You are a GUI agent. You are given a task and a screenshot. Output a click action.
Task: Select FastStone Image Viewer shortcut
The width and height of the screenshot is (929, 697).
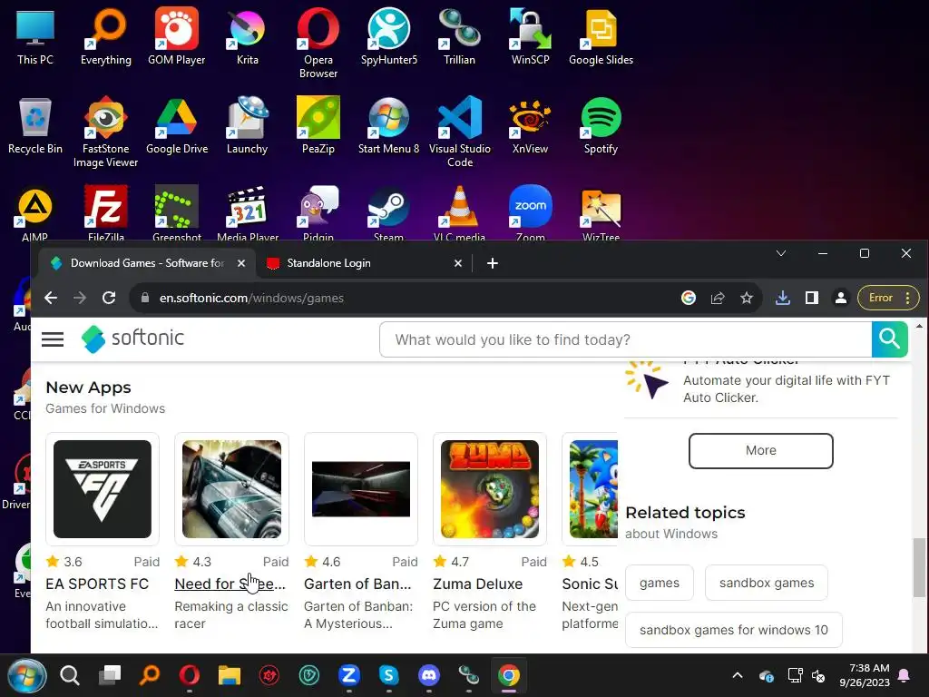105,133
